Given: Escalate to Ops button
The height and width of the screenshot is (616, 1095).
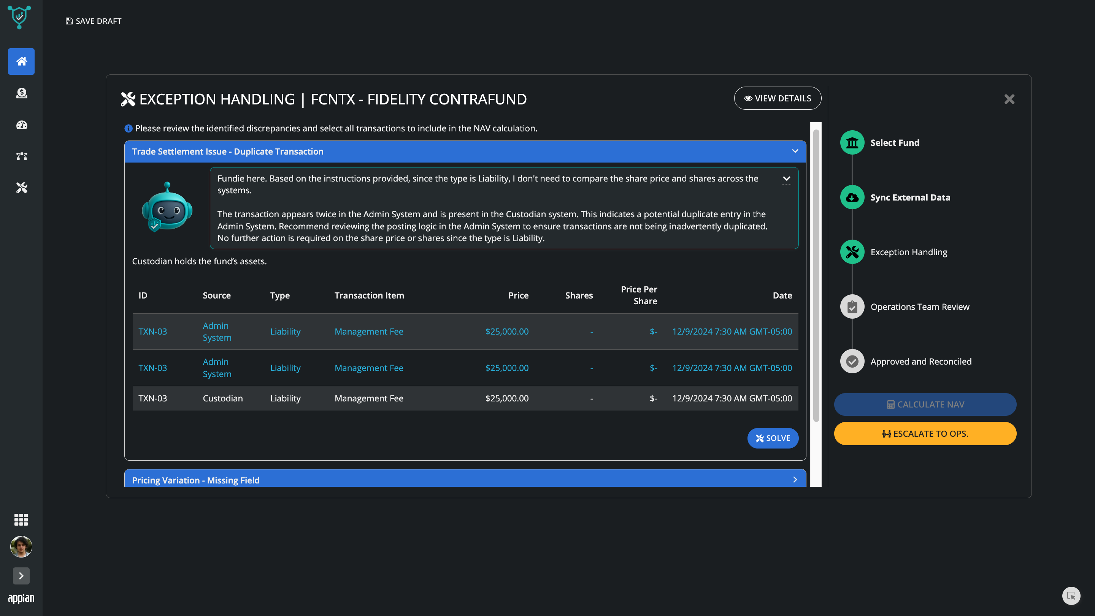Looking at the screenshot, I should 925,433.
